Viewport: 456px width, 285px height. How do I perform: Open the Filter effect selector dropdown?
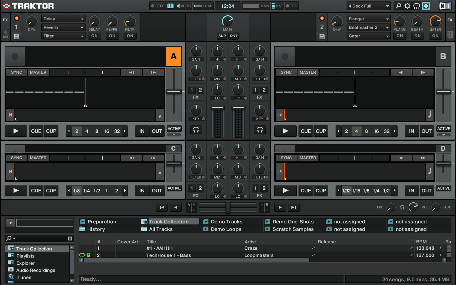click(63, 36)
